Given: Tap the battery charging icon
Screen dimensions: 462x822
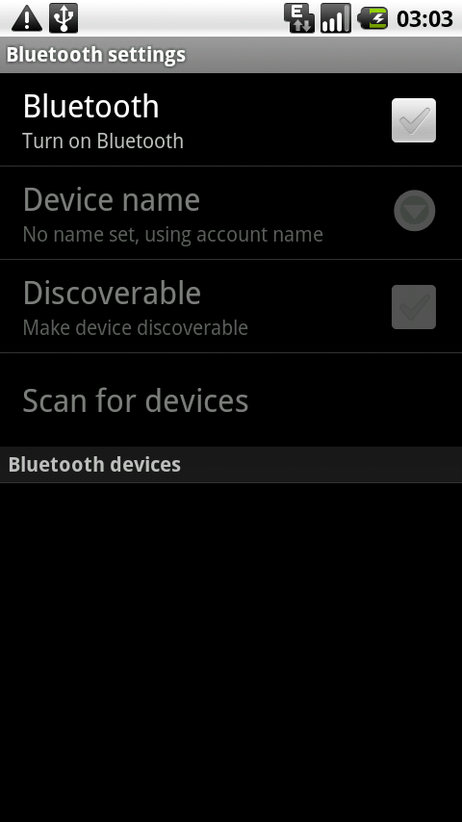Looking at the screenshot, I should 372,19.
